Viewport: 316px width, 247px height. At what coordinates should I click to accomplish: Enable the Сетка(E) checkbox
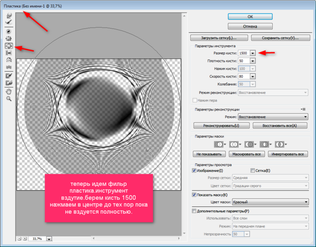click(x=252, y=171)
